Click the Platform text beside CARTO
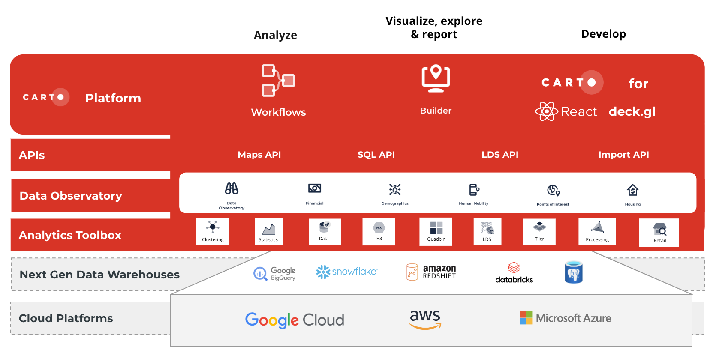Image resolution: width=722 pixels, height=353 pixels. (x=113, y=98)
